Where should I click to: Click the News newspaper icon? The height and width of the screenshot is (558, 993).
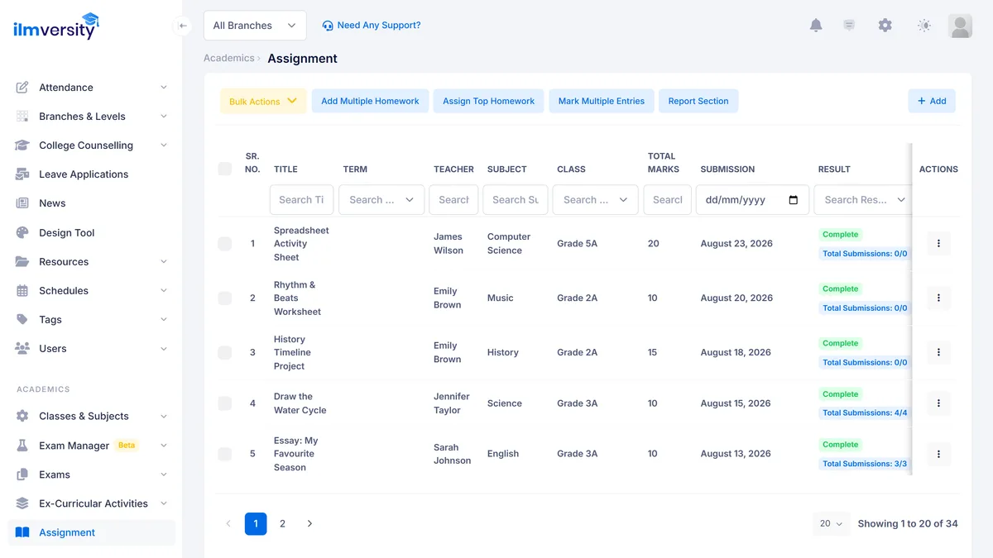22,203
